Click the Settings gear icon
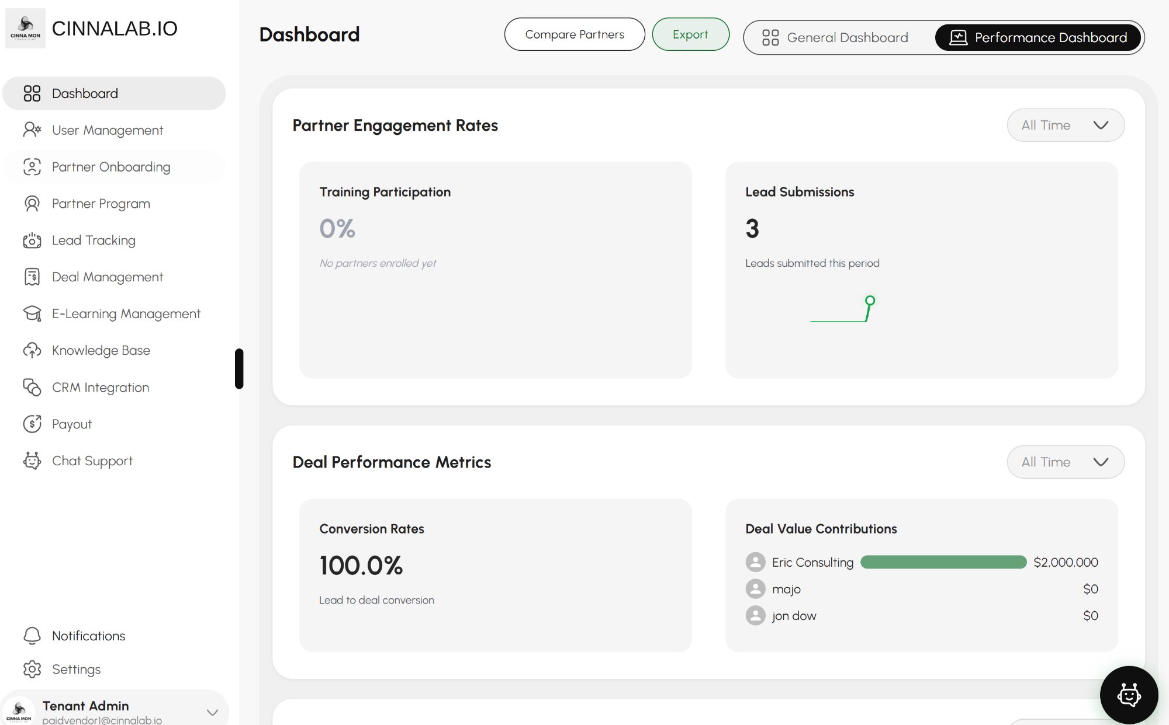The image size is (1169, 725). pos(32,669)
